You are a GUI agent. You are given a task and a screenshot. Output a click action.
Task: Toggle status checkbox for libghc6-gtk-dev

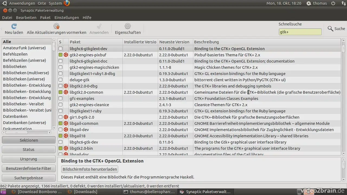pos(60,142)
